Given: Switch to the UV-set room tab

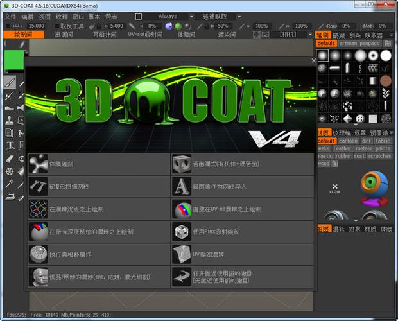Looking at the screenshot, I should click(x=145, y=35).
